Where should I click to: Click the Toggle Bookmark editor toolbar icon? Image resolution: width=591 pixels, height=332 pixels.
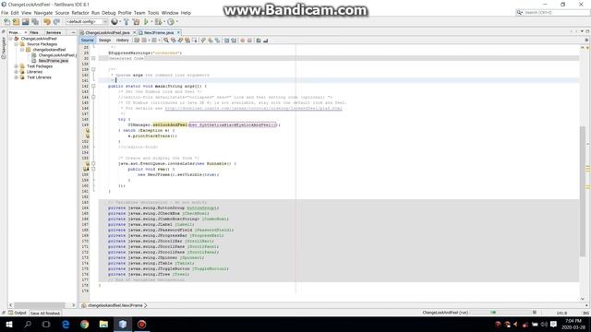(218, 41)
